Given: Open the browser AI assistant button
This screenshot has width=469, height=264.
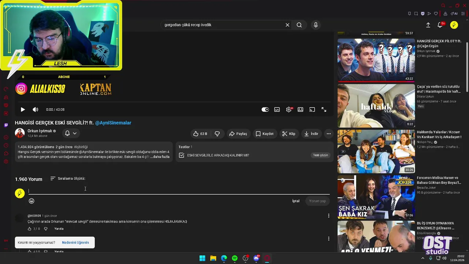Looking at the screenshot, I should point(454,14).
